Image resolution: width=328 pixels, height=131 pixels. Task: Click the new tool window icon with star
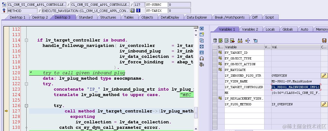click(x=202, y=35)
